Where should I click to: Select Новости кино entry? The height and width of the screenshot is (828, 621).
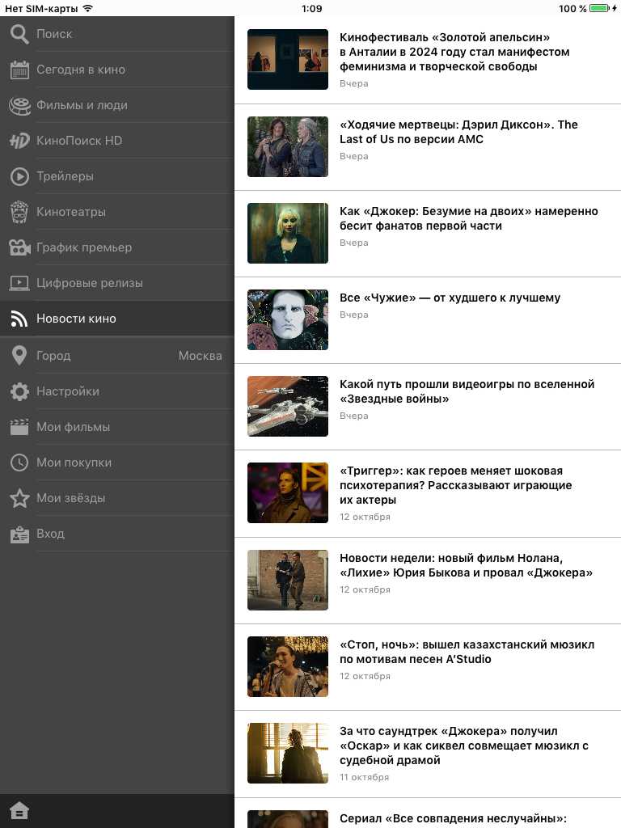pyautogui.click(x=117, y=319)
